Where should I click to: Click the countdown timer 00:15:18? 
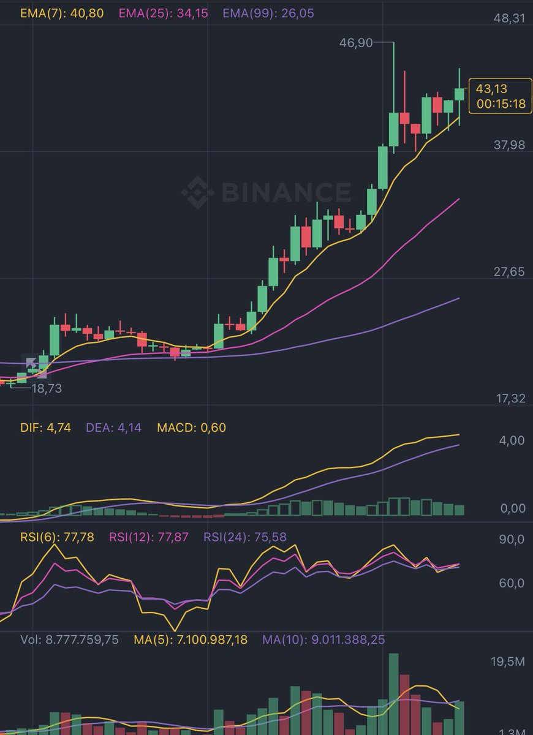(x=501, y=104)
